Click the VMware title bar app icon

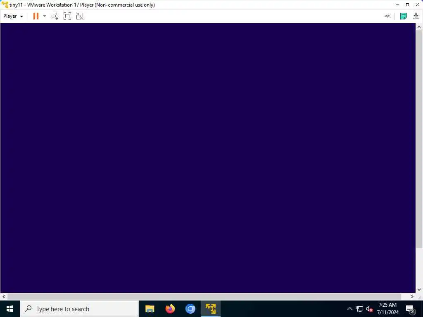5,5
